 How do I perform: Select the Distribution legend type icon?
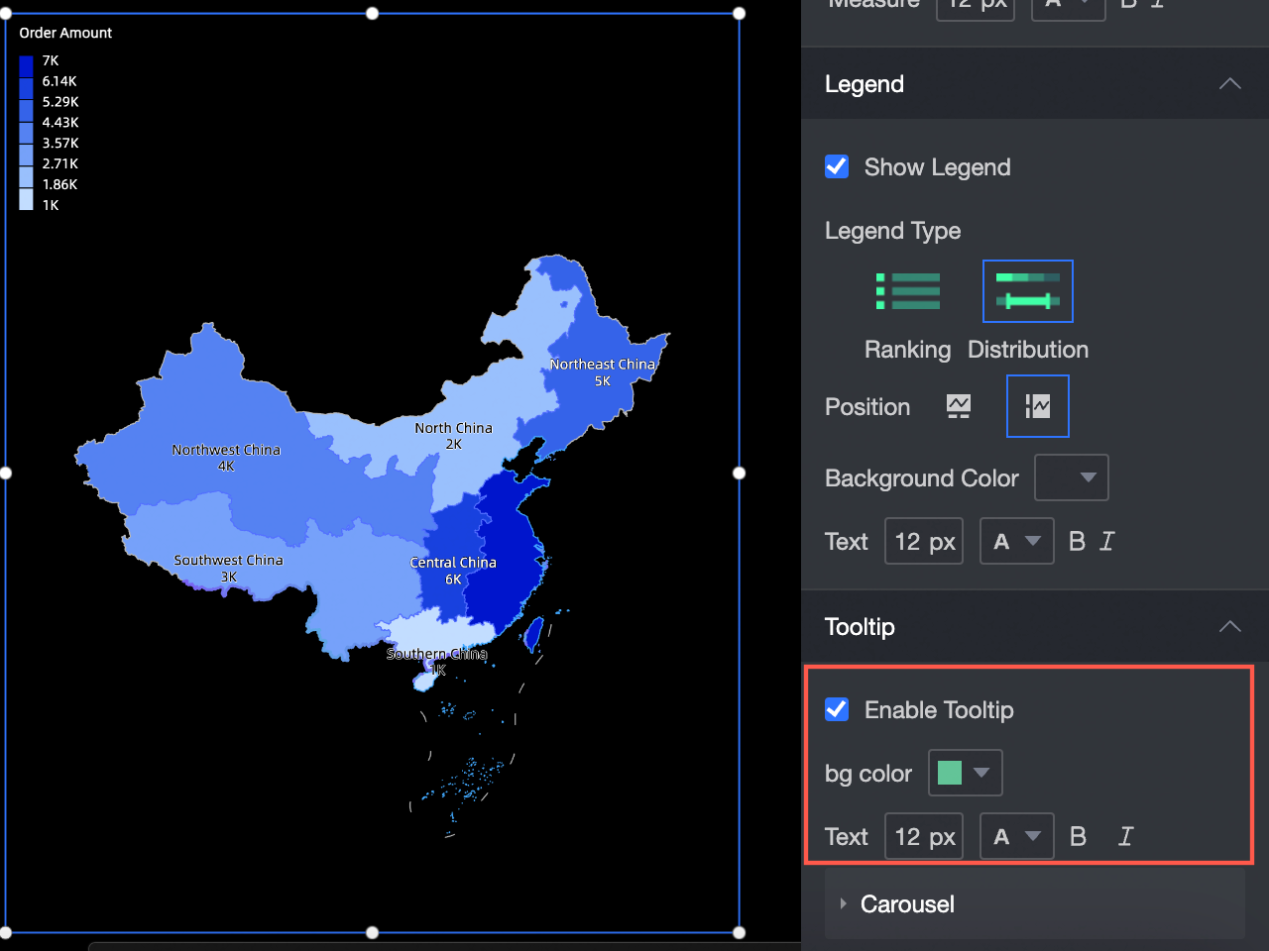[1028, 291]
